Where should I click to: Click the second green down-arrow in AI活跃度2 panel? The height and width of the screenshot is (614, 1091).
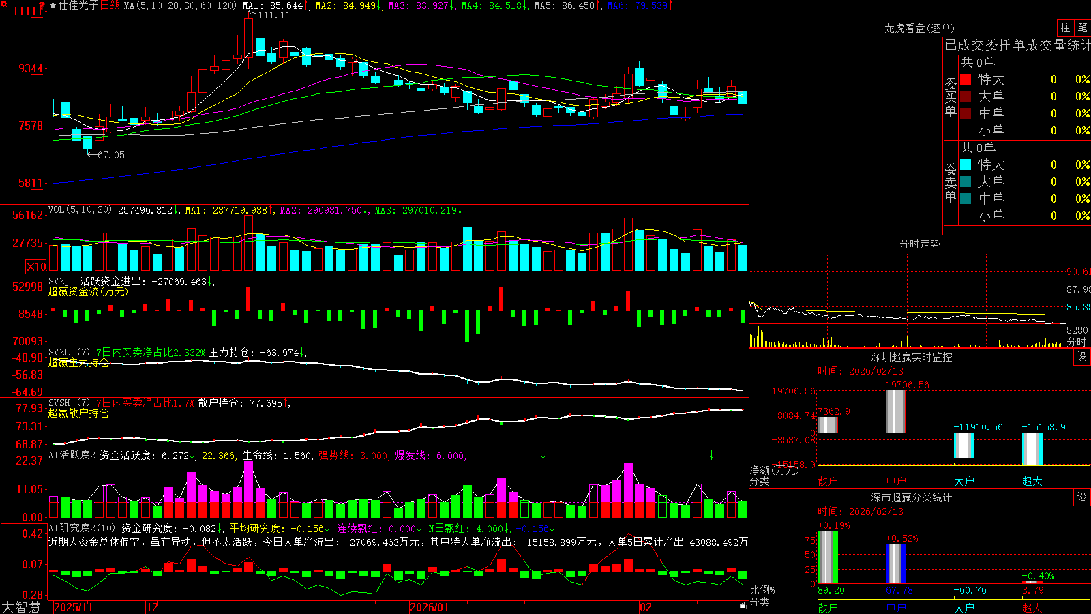711,455
